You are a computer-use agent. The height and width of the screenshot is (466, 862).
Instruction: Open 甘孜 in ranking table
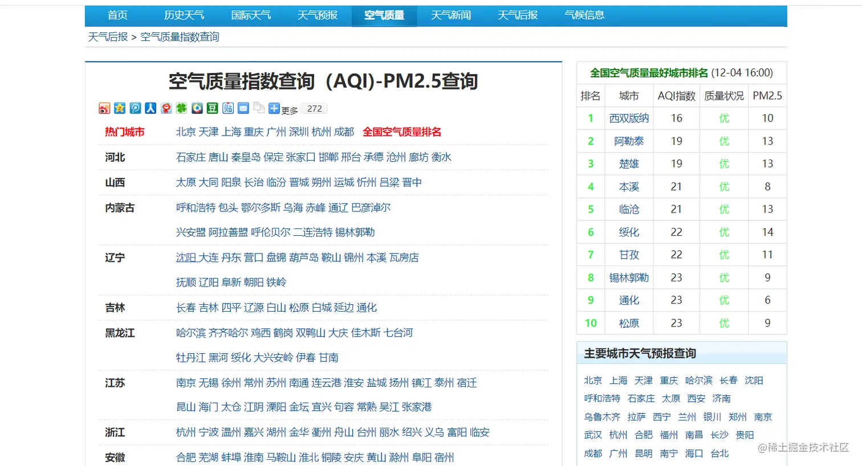point(629,255)
